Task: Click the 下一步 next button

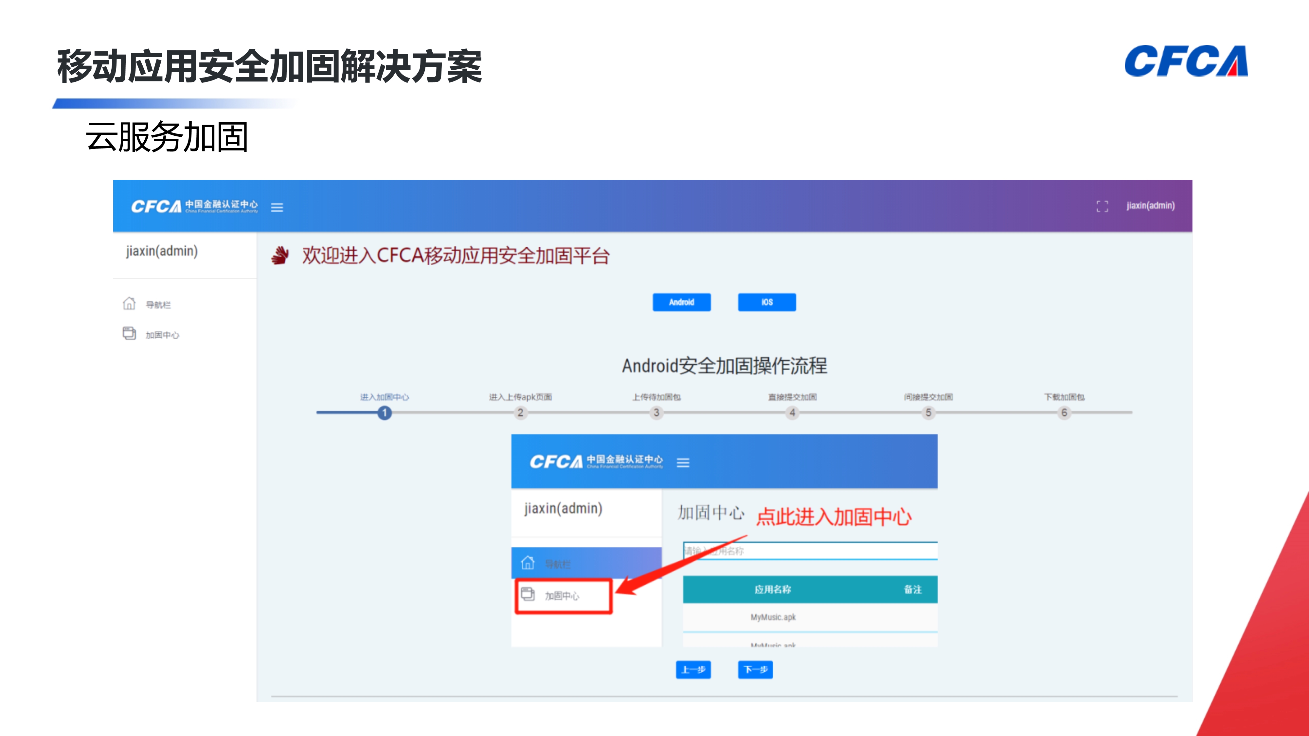Action: point(755,670)
